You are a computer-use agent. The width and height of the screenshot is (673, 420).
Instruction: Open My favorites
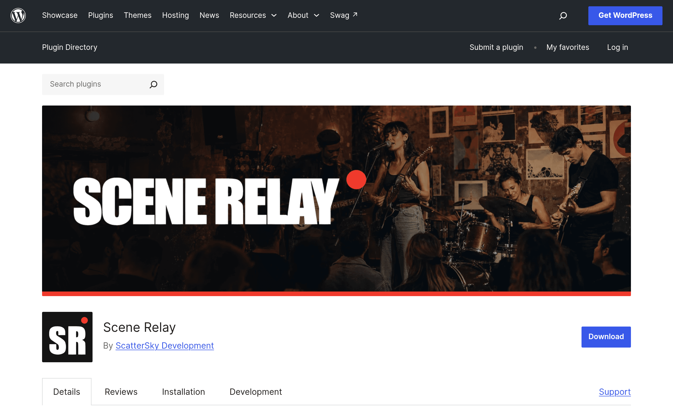(568, 47)
